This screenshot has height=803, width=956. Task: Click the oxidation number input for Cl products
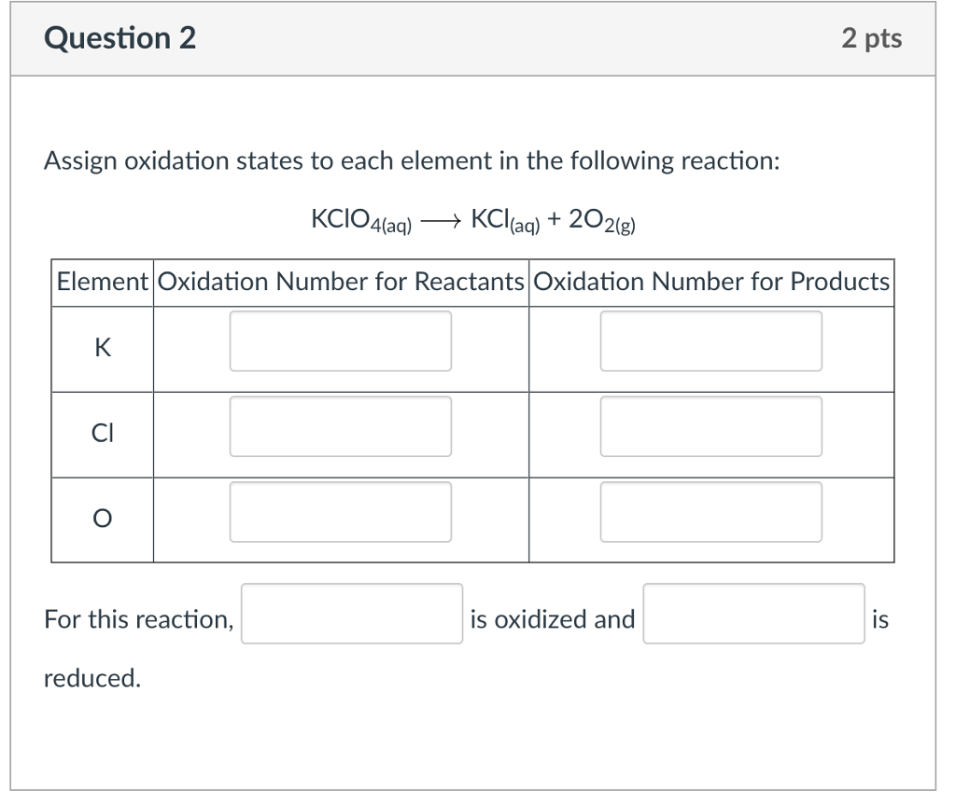[x=710, y=426]
